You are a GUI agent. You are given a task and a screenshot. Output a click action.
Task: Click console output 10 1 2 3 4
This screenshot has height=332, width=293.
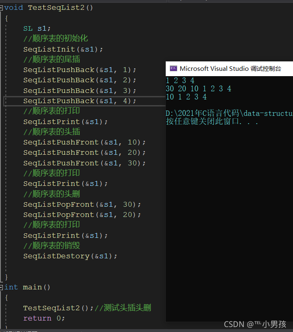(186, 97)
